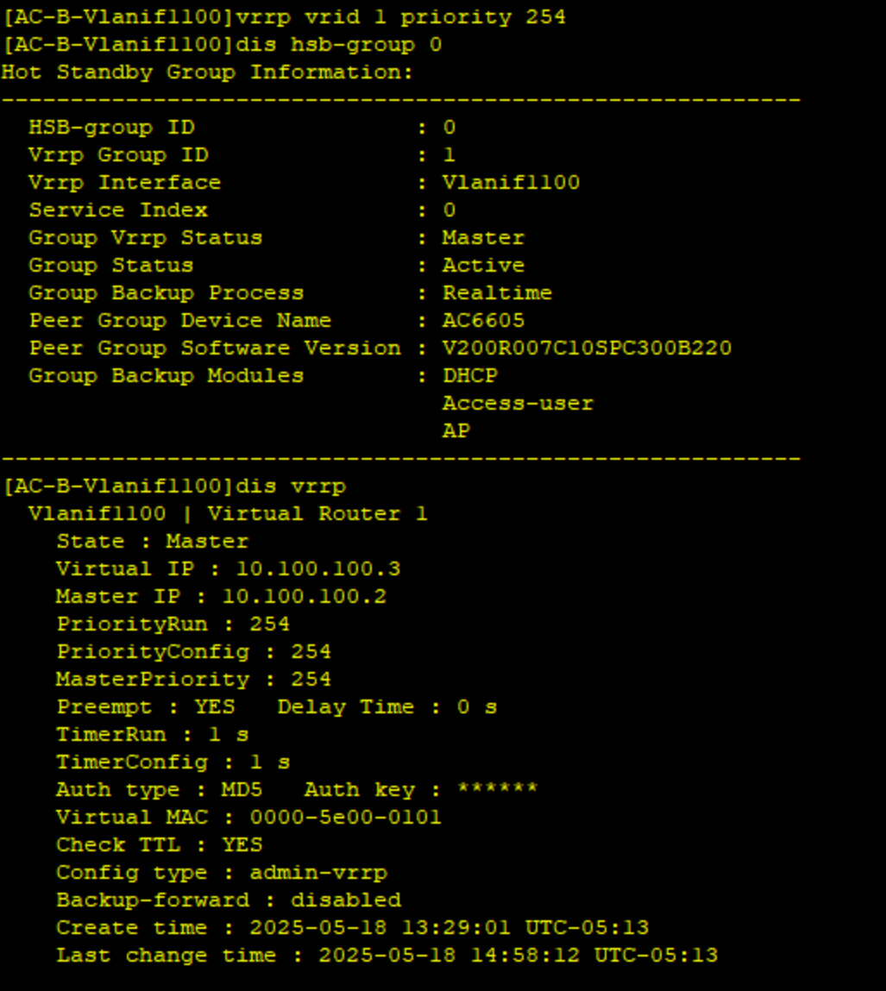Click the Last change time timestamp

pos(518,955)
